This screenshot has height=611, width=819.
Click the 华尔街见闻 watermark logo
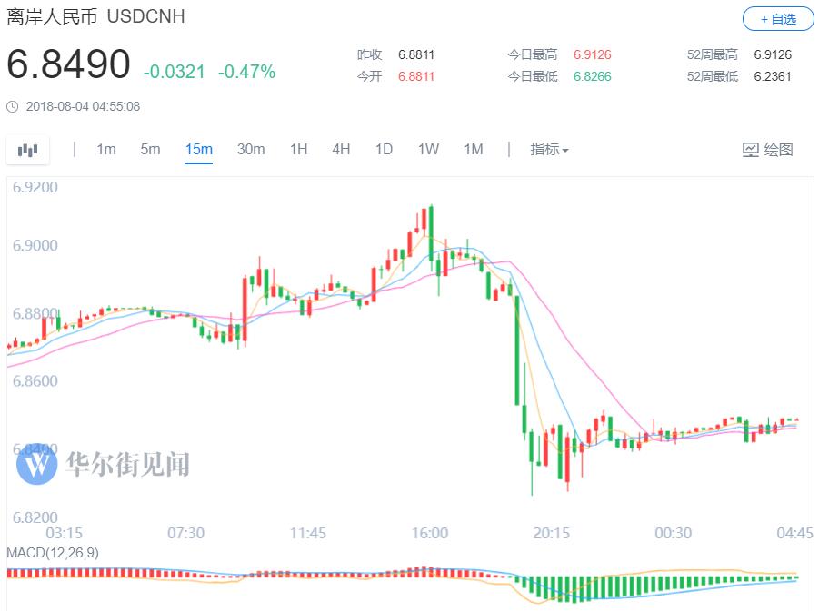point(38,464)
